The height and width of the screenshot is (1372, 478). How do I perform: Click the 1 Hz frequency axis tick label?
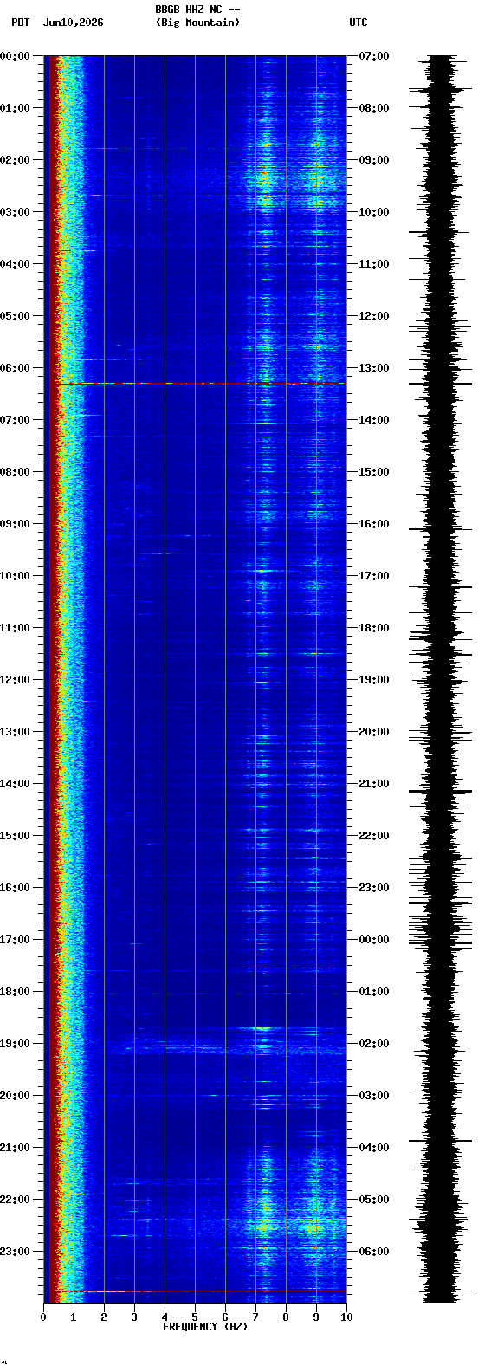tap(74, 1317)
